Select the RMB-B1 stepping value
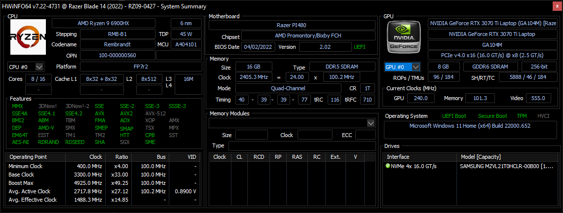This screenshot has height=213, width=563. pos(117,35)
